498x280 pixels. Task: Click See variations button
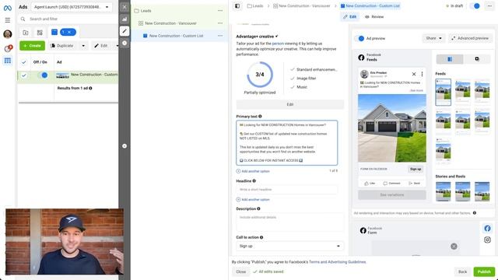pos(392,195)
